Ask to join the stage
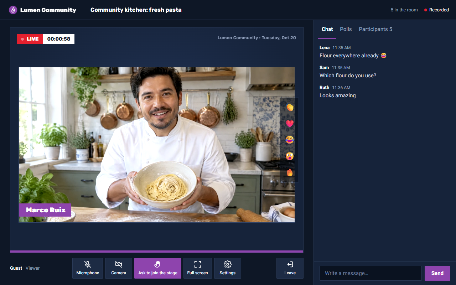The height and width of the screenshot is (285, 456). (158, 268)
